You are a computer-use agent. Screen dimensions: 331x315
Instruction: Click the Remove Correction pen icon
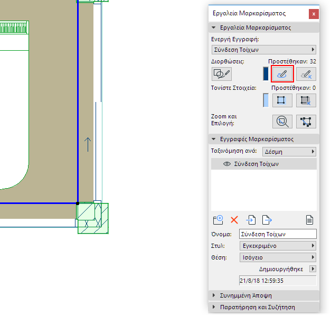306,74
